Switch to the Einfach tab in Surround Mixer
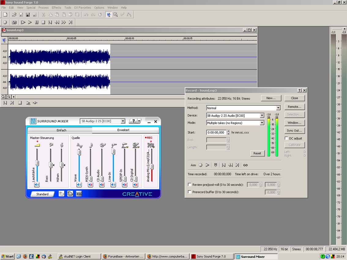This screenshot has width=347, height=260. pos(61,130)
